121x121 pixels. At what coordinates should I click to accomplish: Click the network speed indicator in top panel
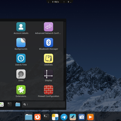point(60,2)
